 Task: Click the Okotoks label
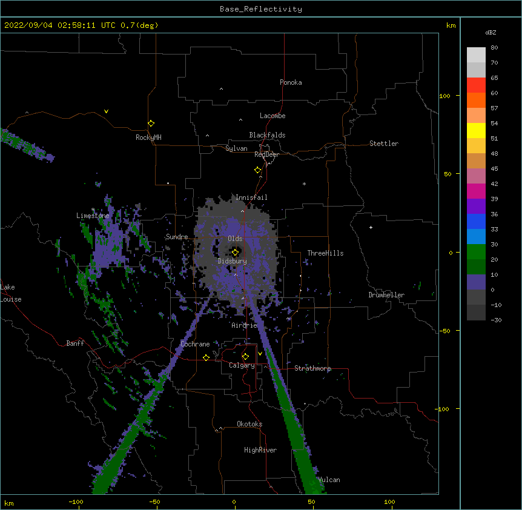(249, 424)
